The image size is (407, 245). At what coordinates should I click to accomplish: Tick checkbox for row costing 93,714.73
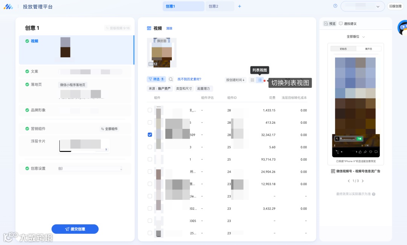[x=150, y=159]
